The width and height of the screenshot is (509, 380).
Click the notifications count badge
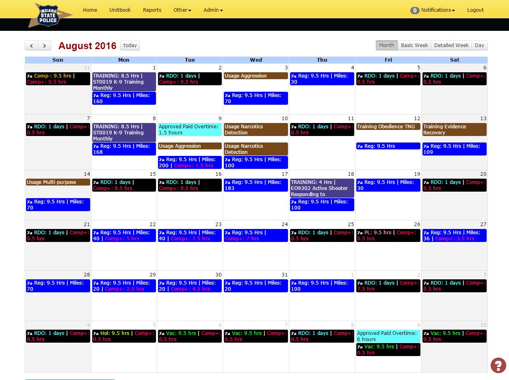[x=414, y=11]
